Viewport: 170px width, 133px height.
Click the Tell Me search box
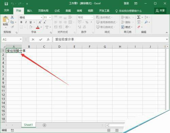pos(129,11)
